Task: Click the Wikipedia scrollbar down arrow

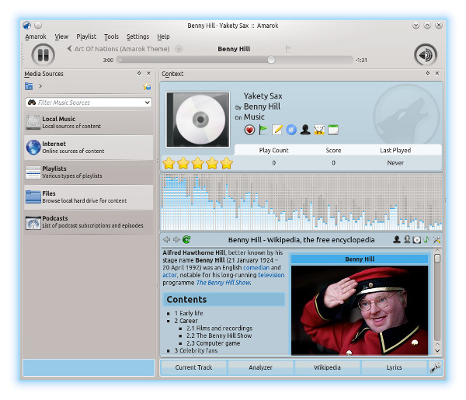Action: (x=437, y=351)
